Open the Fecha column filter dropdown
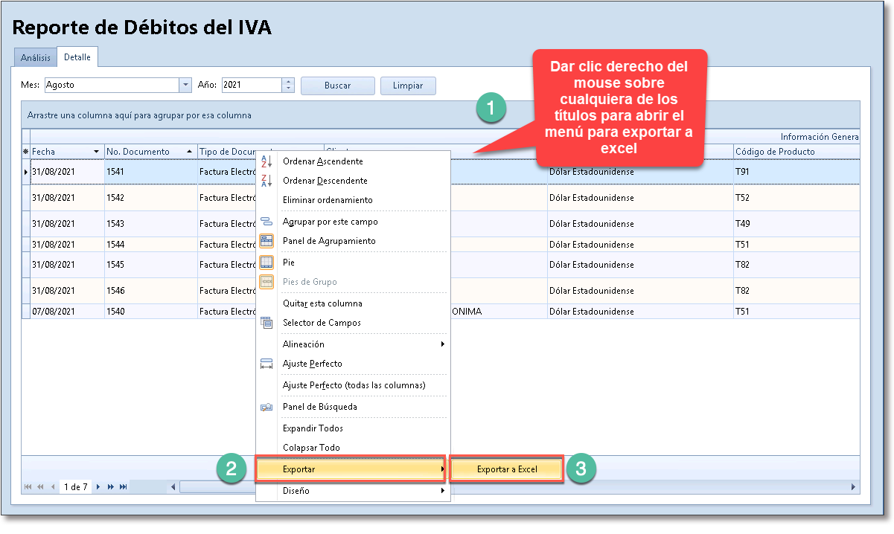The height and width of the screenshot is (534, 894). click(96, 152)
